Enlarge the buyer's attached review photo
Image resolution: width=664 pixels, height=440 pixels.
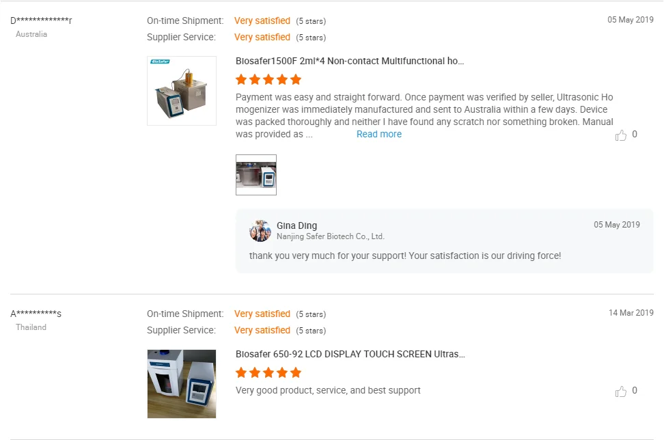click(256, 175)
